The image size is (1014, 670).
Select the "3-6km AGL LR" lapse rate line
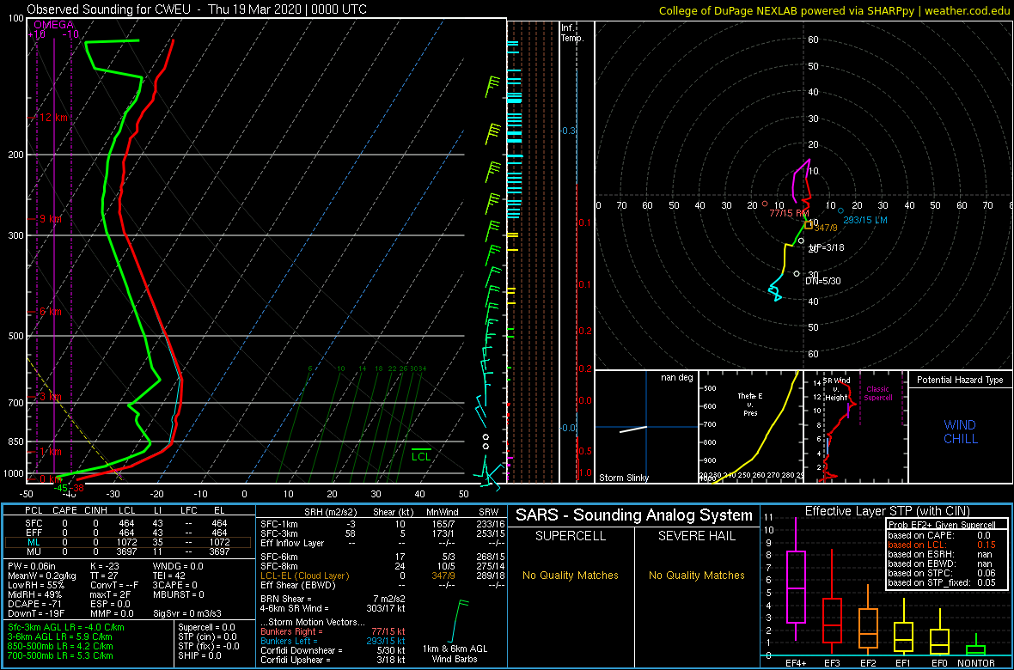(x=61, y=637)
